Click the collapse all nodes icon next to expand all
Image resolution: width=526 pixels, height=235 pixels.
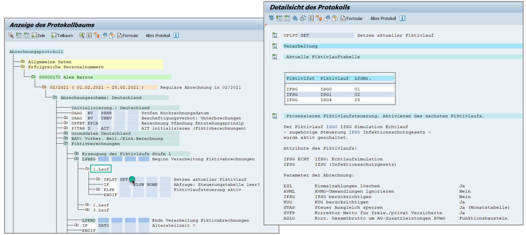26,35
